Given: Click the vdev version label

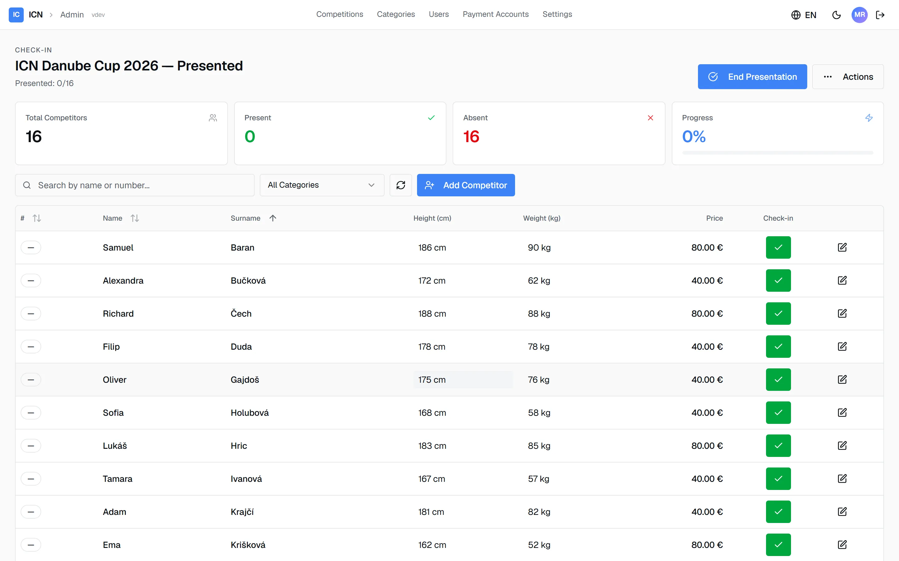Looking at the screenshot, I should tap(98, 15).
